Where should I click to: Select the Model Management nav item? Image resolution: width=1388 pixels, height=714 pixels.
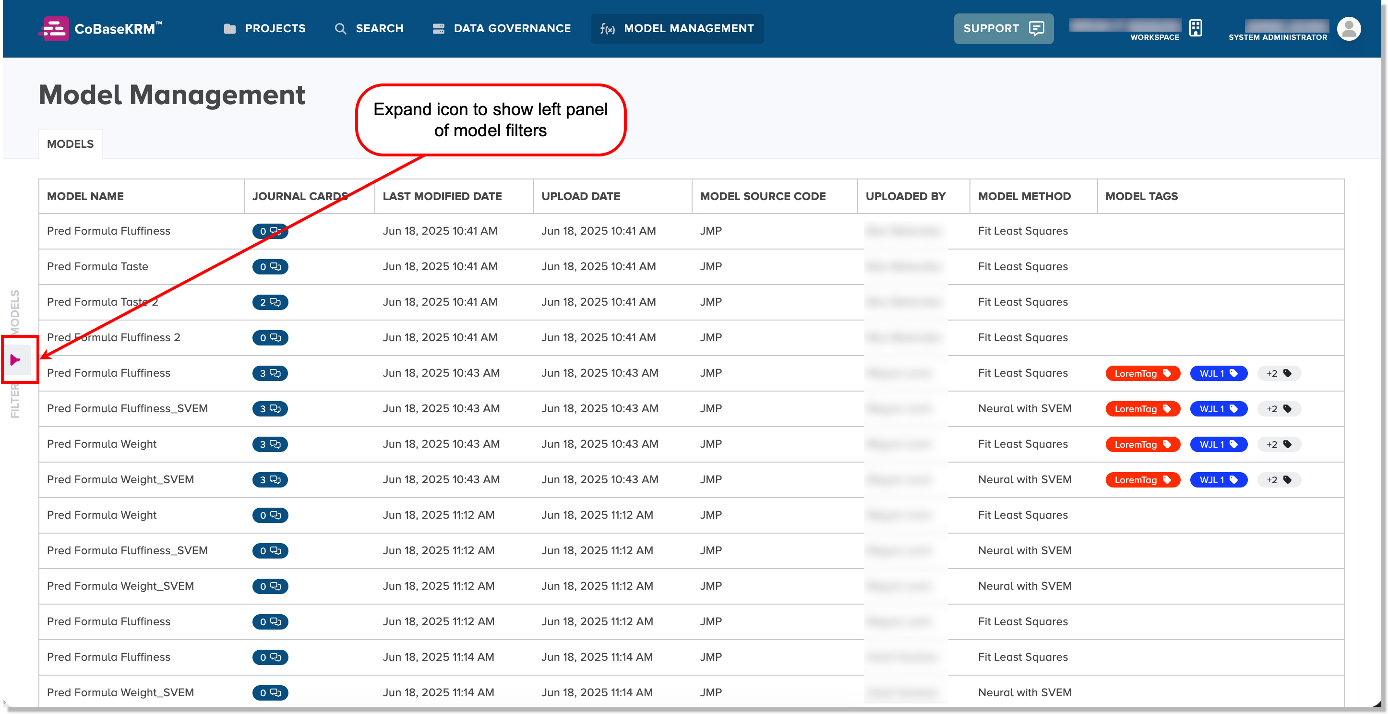(677, 29)
